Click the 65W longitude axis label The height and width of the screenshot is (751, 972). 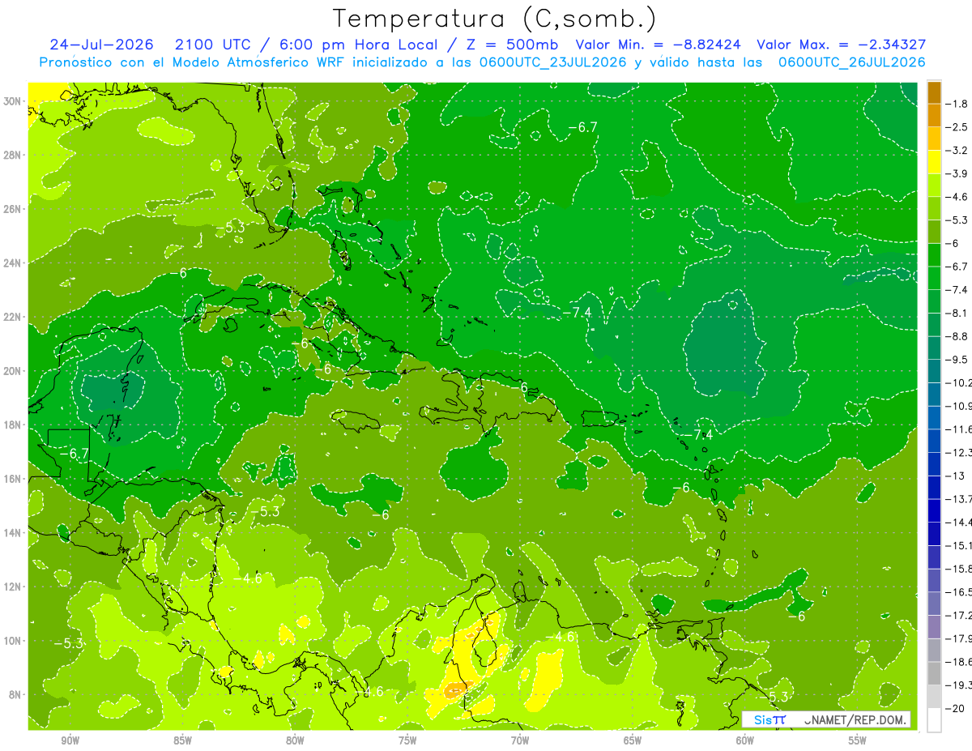[633, 741]
